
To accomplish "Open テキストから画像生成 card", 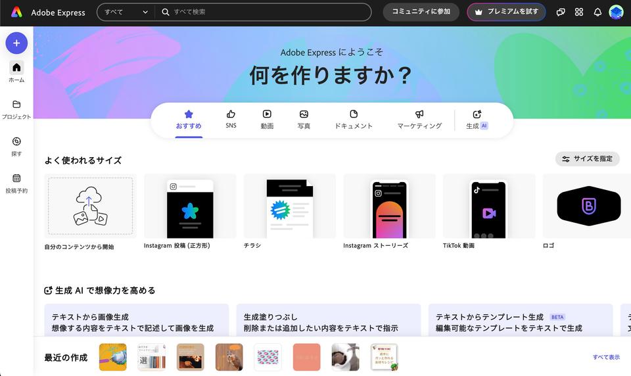I will [x=137, y=320].
